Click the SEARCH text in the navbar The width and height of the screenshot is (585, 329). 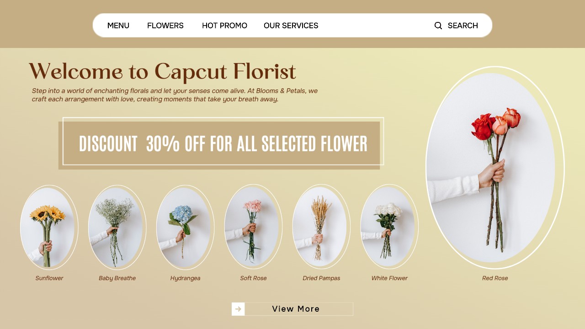463,26
